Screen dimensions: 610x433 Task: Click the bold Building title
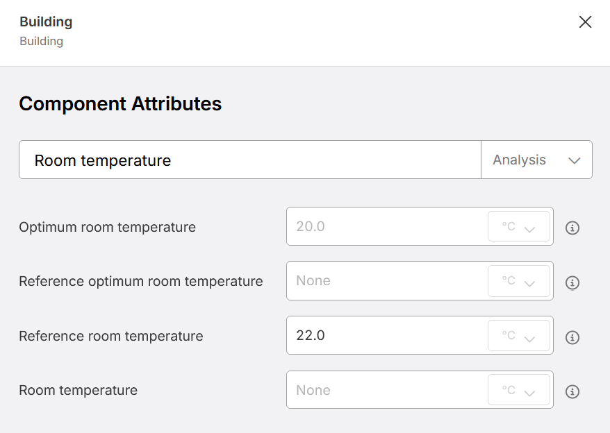tap(46, 22)
